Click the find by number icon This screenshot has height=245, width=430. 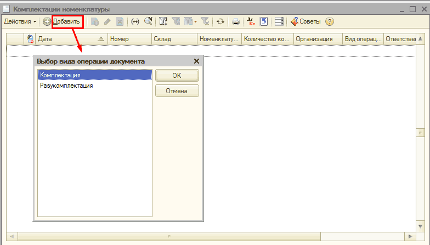[x=148, y=21]
